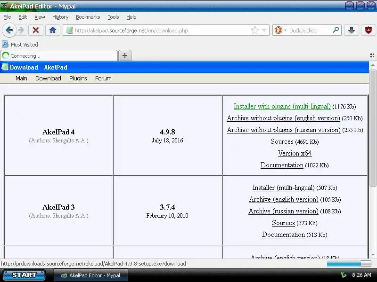Open the tab groups grid icon
Screen dimensions: 377x282
[372, 55]
